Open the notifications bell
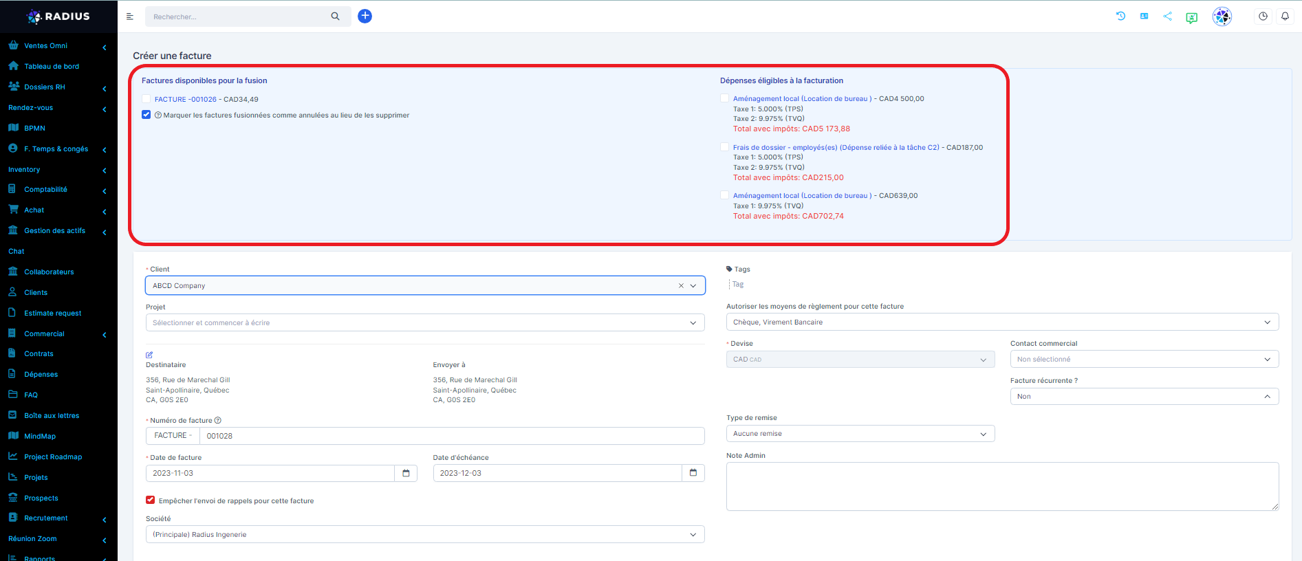Image resolution: width=1302 pixels, height=561 pixels. (1285, 16)
